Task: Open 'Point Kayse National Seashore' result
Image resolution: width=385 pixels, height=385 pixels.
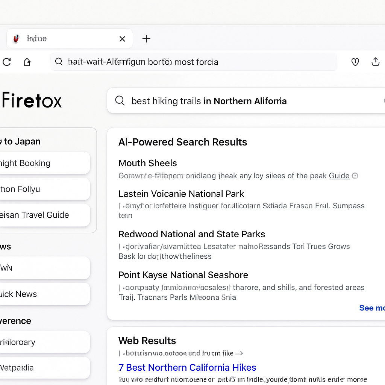Action: click(183, 275)
